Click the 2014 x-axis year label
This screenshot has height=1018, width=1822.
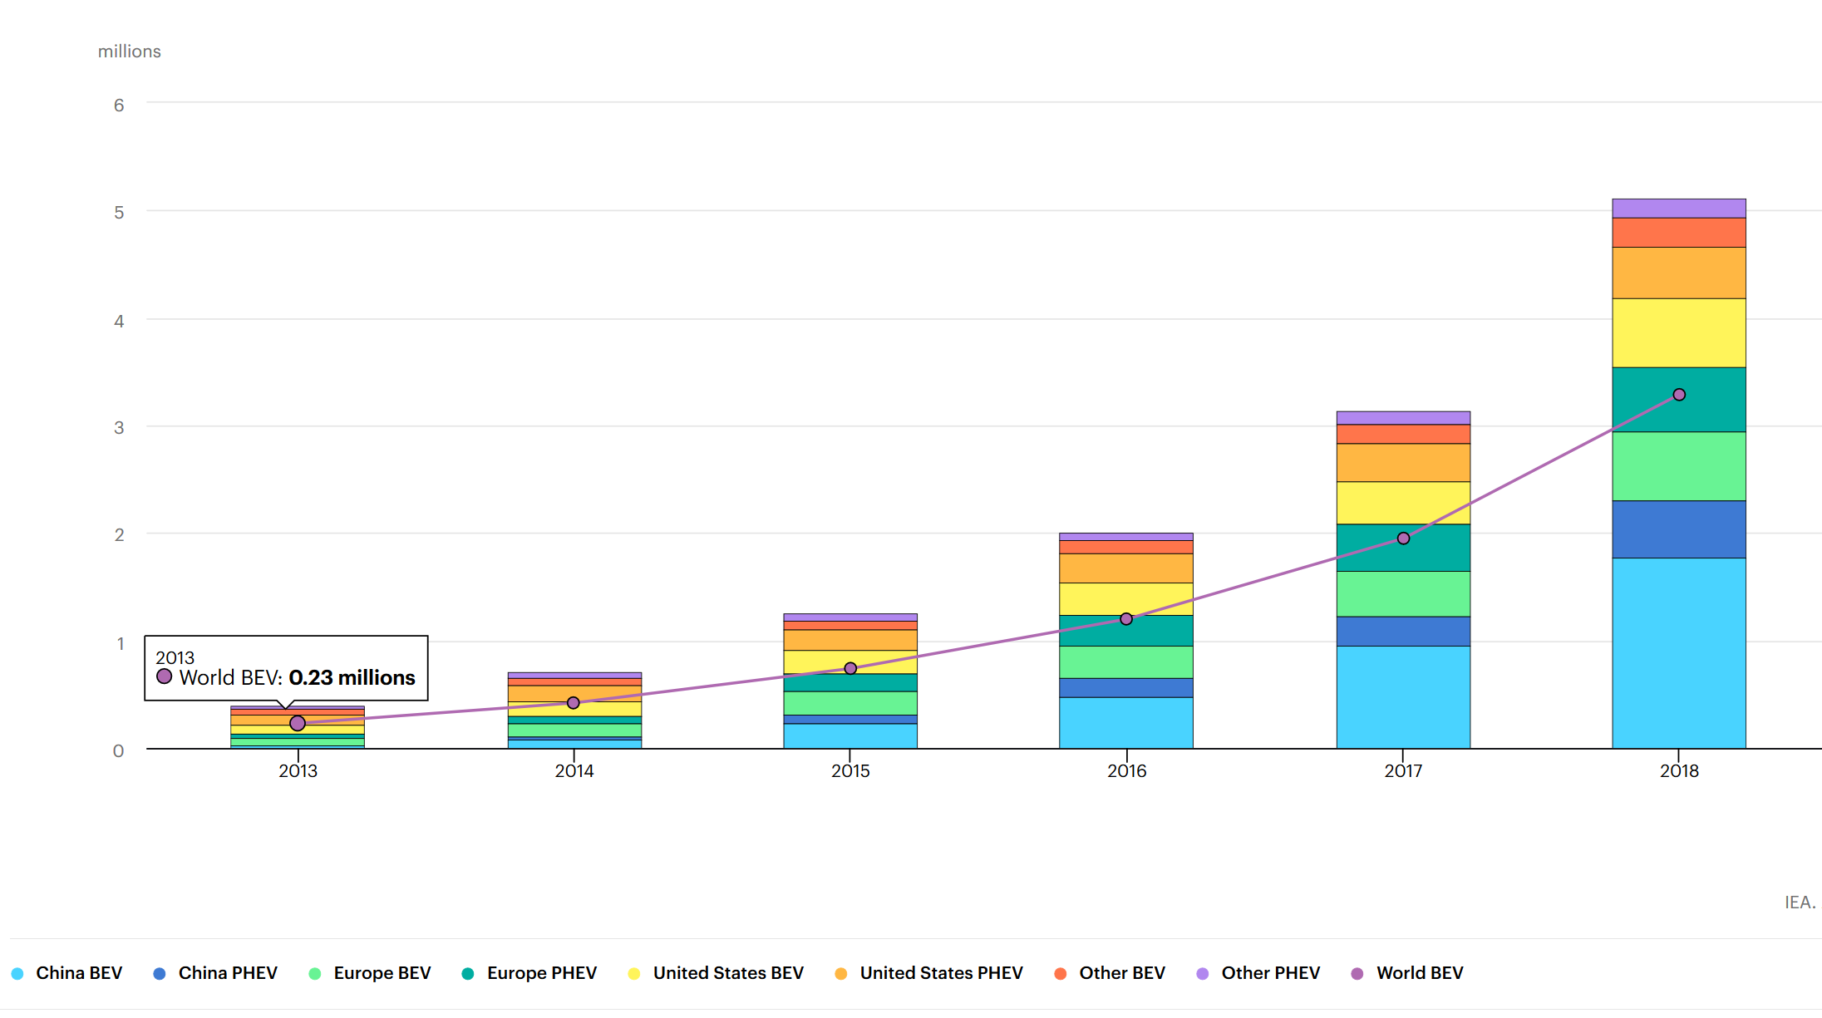[574, 771]
